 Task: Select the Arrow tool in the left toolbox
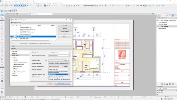[2, 15]
